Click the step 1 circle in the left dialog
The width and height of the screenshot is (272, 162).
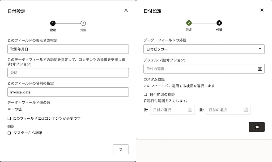(x=53, y=23)
